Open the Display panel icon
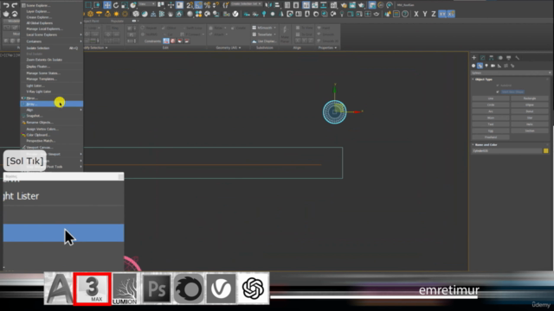Viewport: 554px width, 311px height. coord(508,58)
